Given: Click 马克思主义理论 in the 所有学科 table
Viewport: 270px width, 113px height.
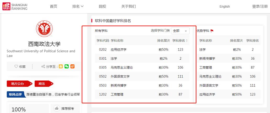Looking at the screenshot, I should click(122, 67).
